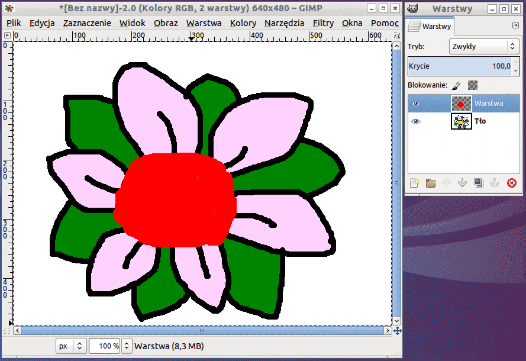Open the panel configuration arrow button

point(515,26)
